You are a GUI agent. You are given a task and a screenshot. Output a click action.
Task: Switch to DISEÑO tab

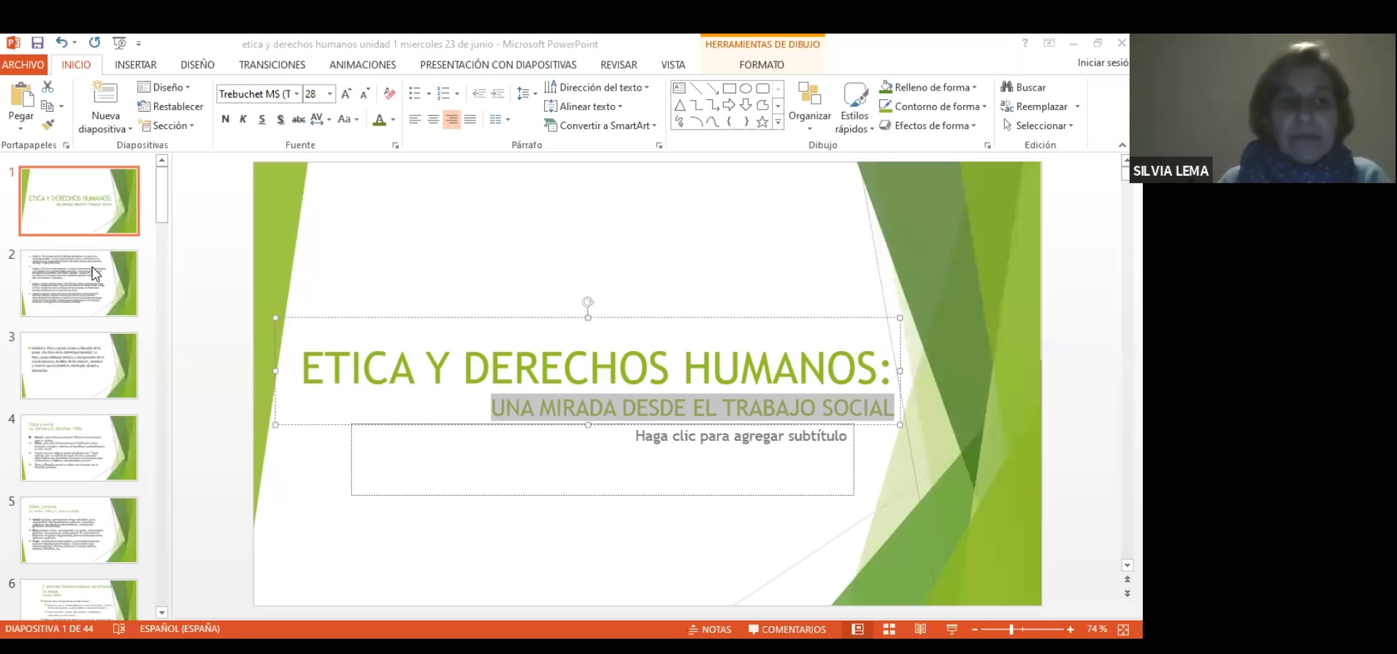tap(198, 65)
